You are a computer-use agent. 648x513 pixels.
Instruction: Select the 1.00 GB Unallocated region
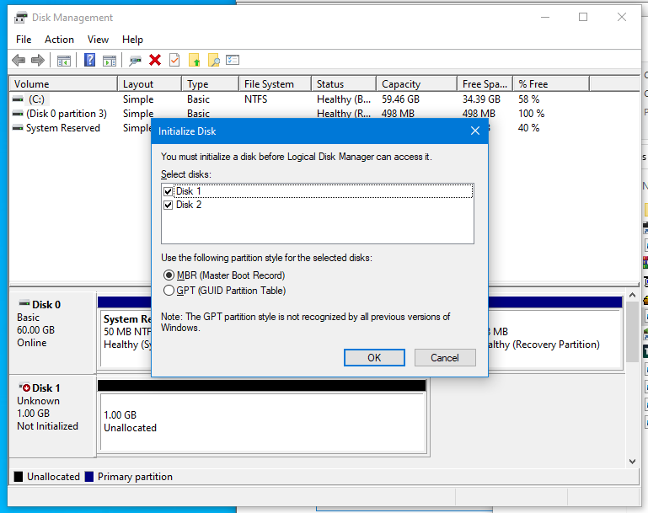tap(263, 422)
